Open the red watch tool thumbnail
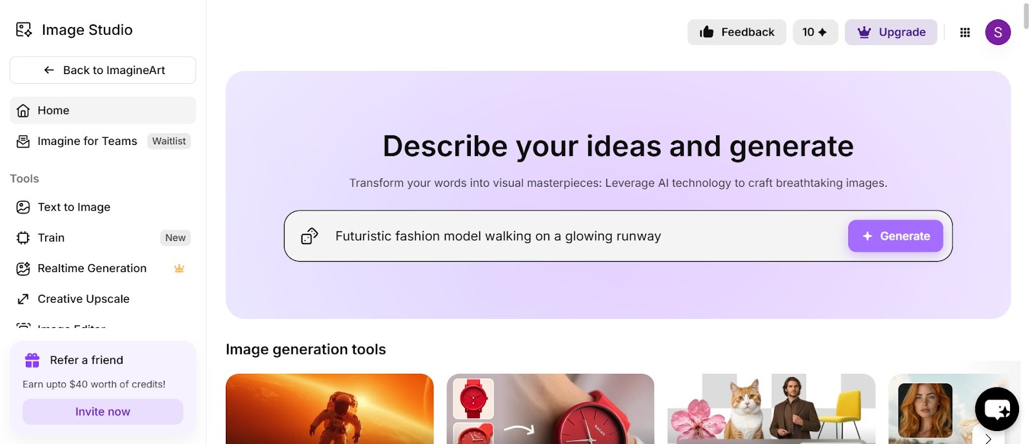The width and height of the screenshot is (1032, 444). coord(550,409)
